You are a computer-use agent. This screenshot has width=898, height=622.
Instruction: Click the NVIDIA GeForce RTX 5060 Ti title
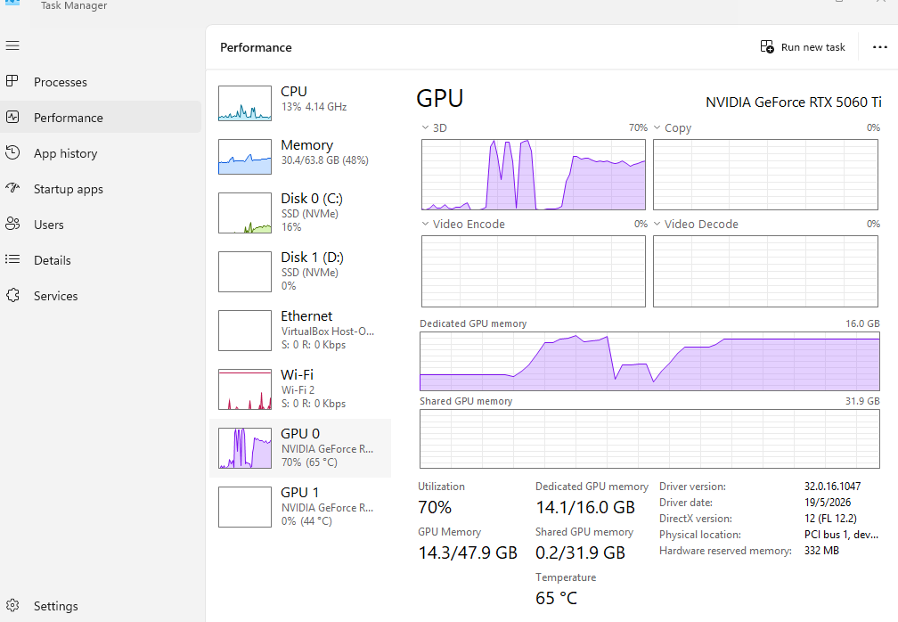coord(793,102)
